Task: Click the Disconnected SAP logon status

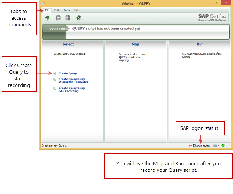Action: (x=202, y=145)
